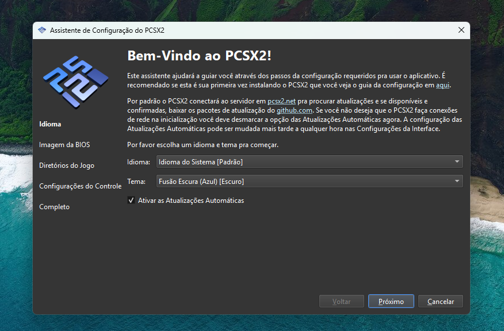Cancel the setup with Cancelar button
Image resolution: width=504 pixels, height=331 pixels.
(441, 302)
